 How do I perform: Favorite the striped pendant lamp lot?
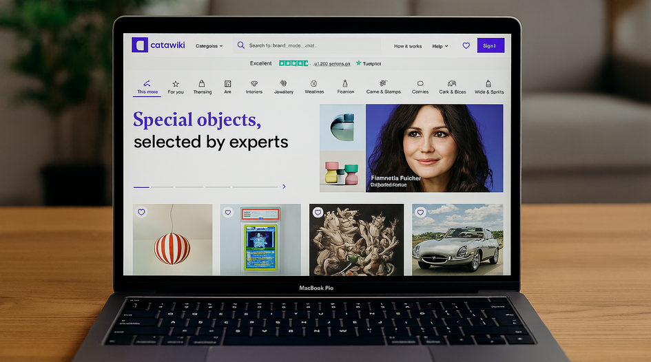(141, 213)
